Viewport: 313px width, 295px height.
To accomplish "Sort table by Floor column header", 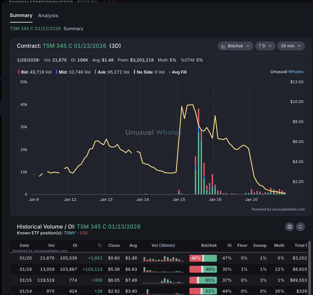I will tap(242, 245).
